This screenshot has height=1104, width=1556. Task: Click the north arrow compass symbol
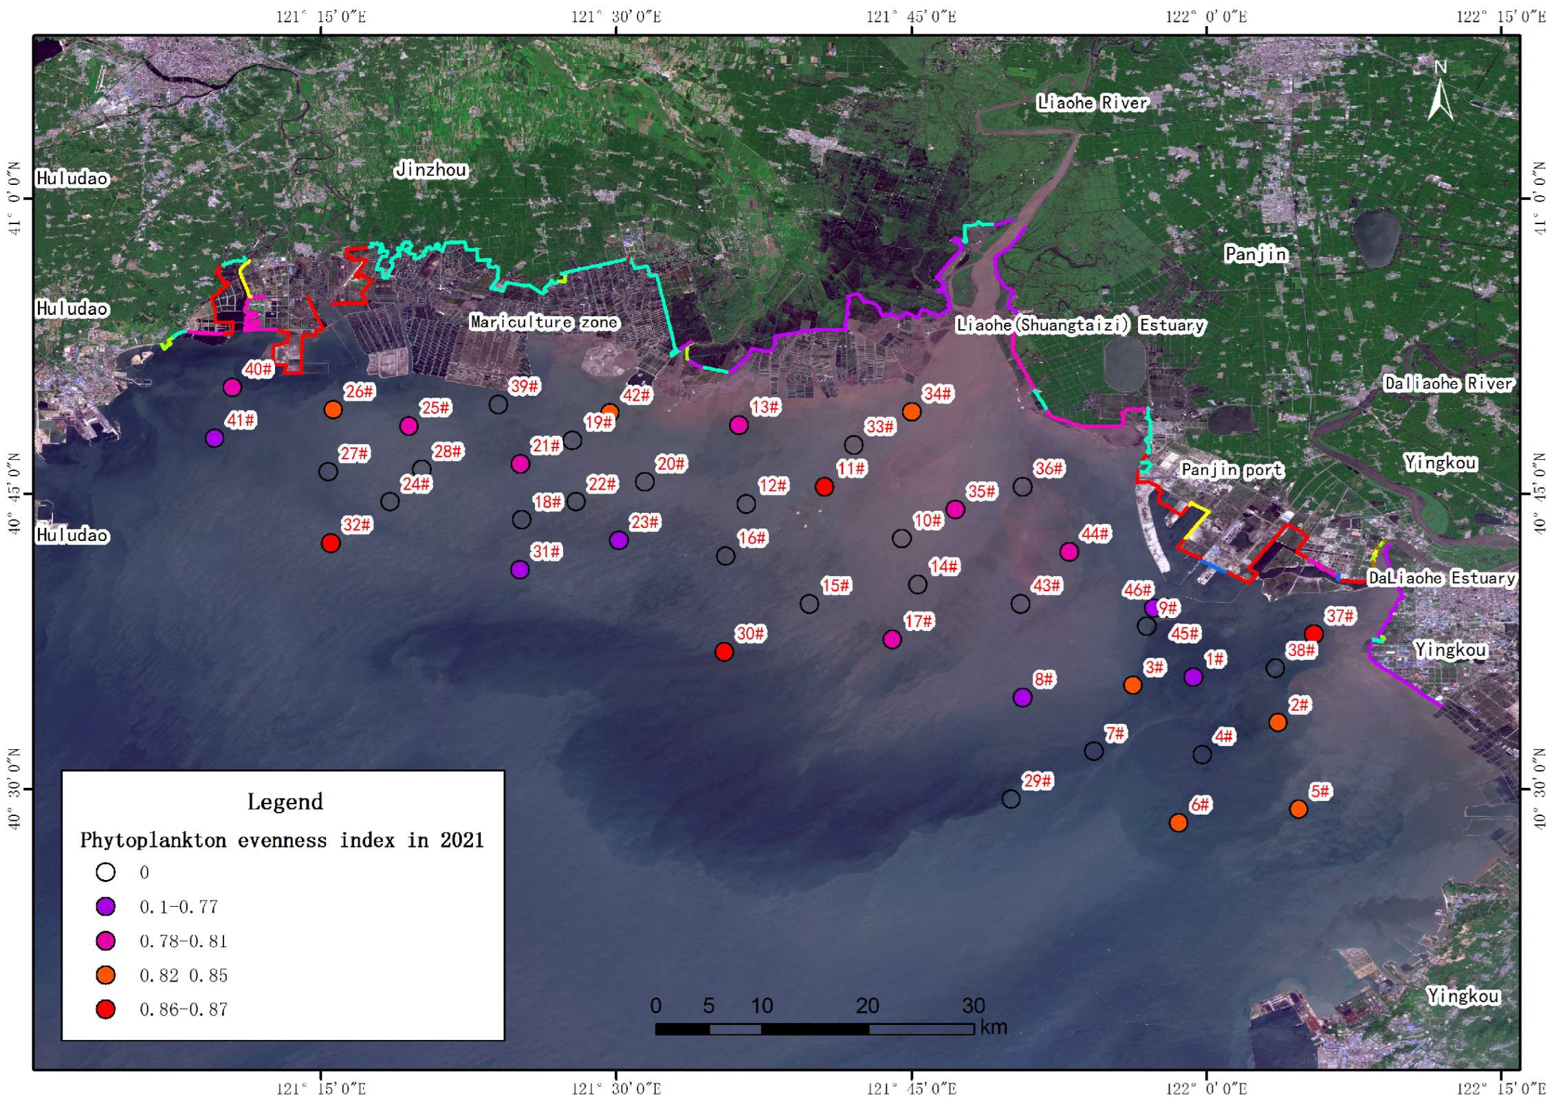[1440, 96]
